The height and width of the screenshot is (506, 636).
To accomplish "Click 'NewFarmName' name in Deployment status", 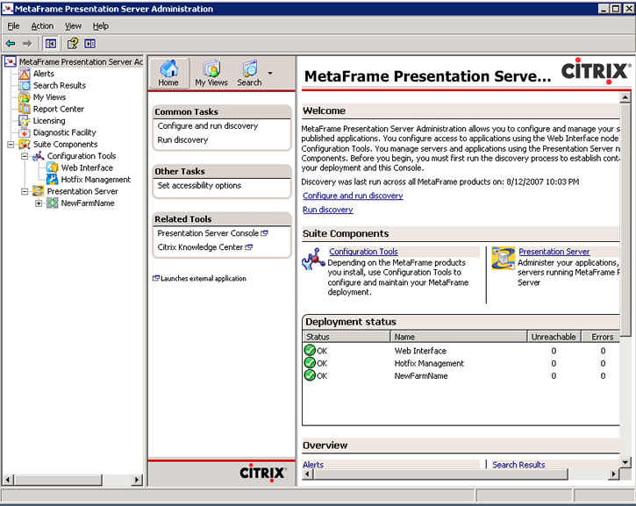I will pos(421,376).
